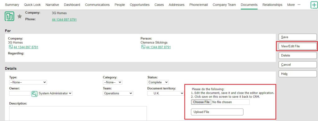Image resolution: width=318 pixels, height=121 pixels.
Task: Click the phone icon under Person
Action: click(143, 47)
